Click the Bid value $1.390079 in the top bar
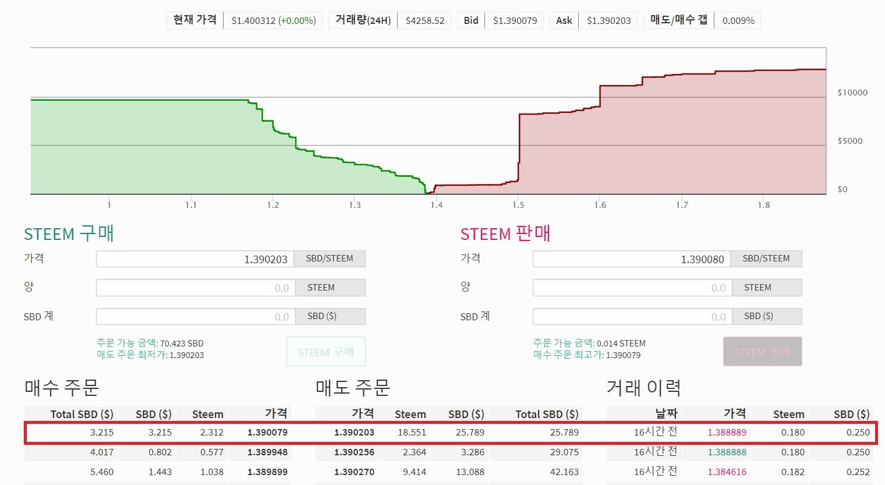 [515, 20]
